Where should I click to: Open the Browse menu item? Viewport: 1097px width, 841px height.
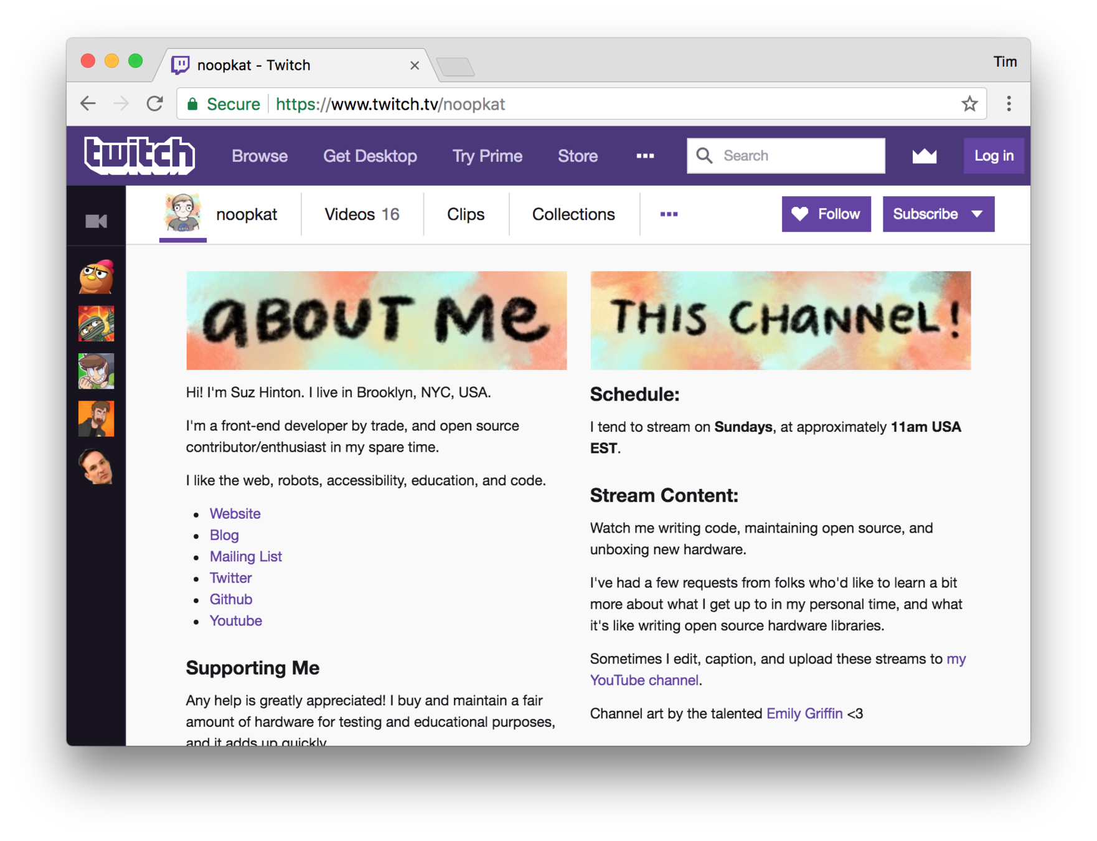260,156
